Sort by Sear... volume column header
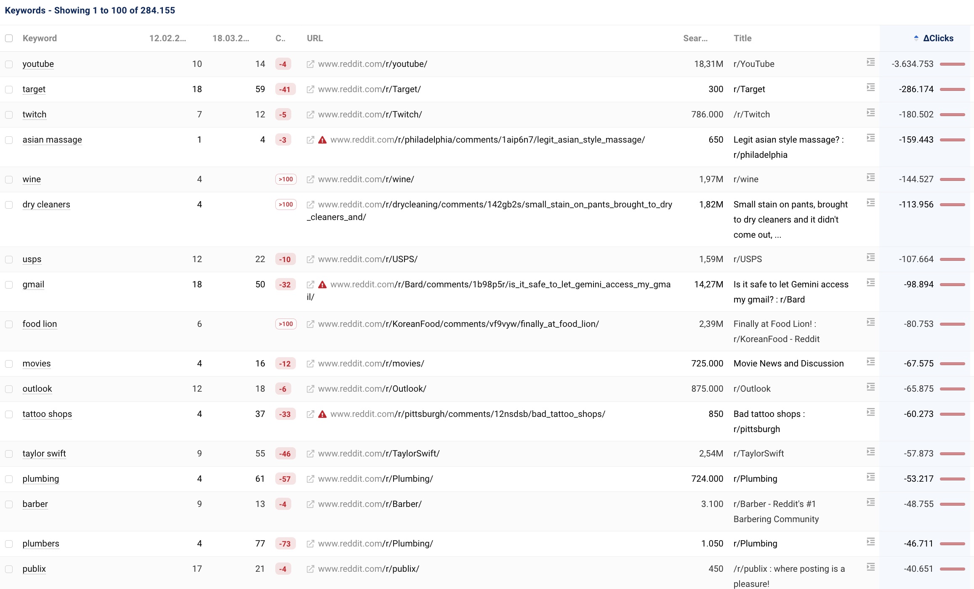The image size is (974, 589). tap(695, 38)
